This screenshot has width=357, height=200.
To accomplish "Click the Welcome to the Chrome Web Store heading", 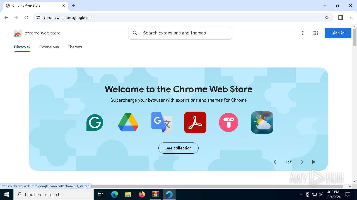I will point(178,89).
